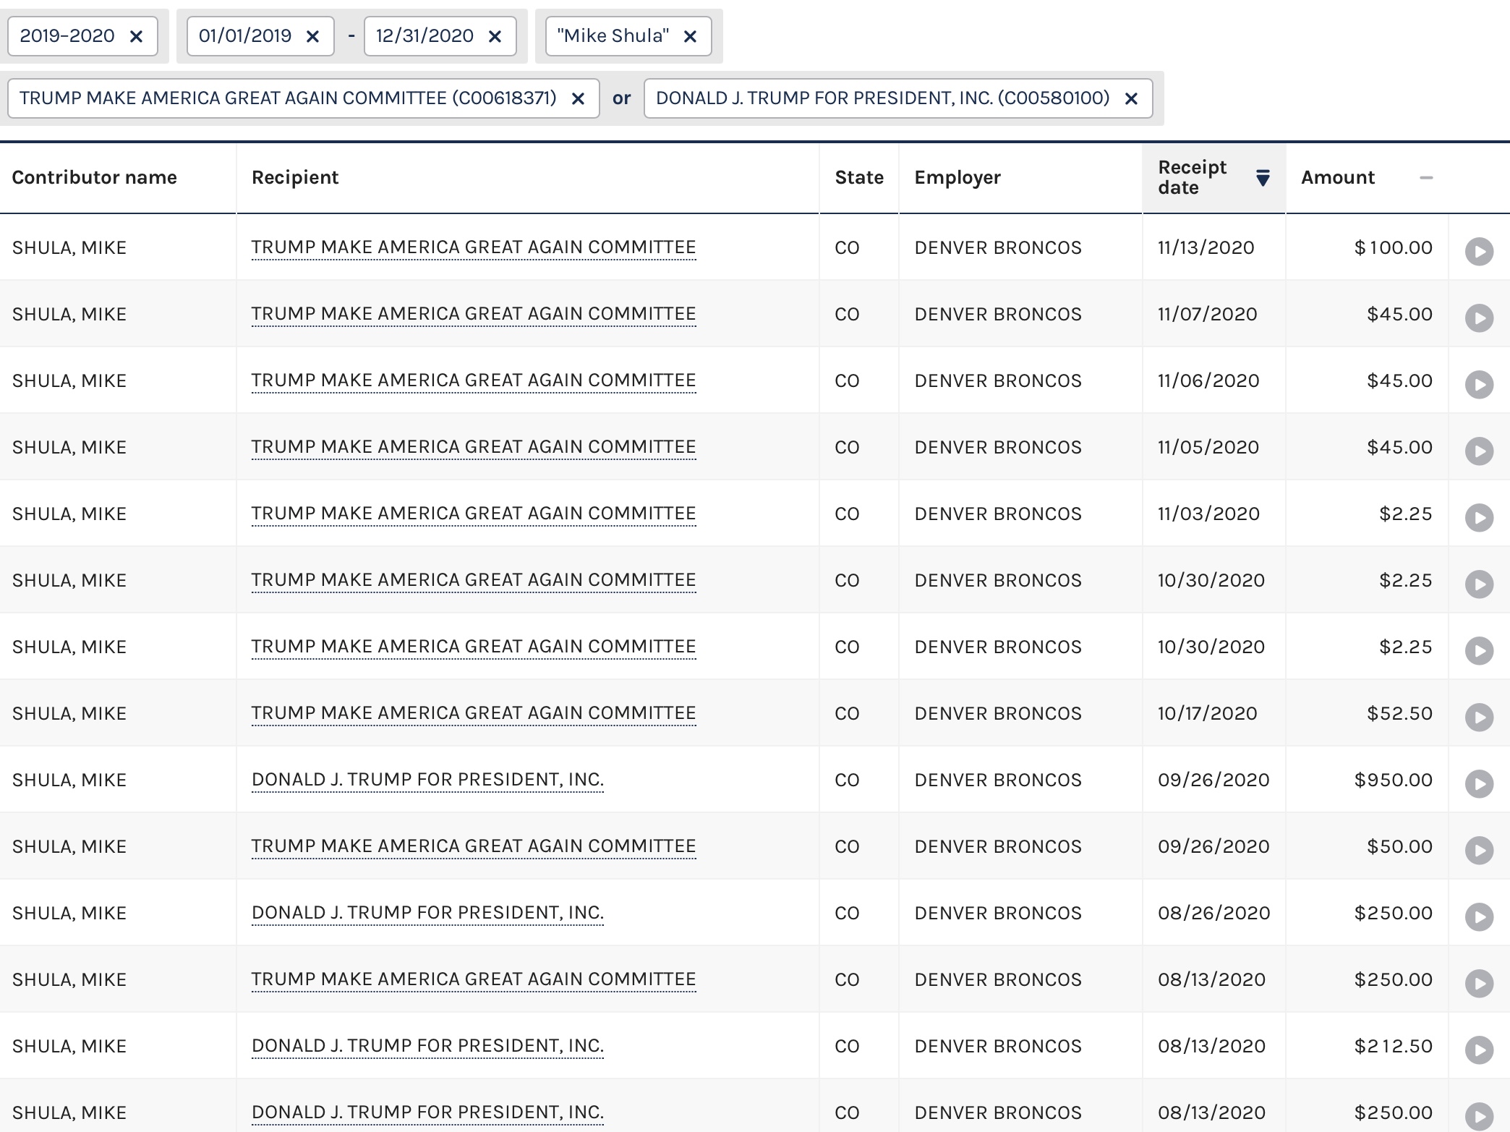Open Donald J. Trump for President link, $212.50 row
This screenshot has width=1510, height=1132.
pos(427,1046)
